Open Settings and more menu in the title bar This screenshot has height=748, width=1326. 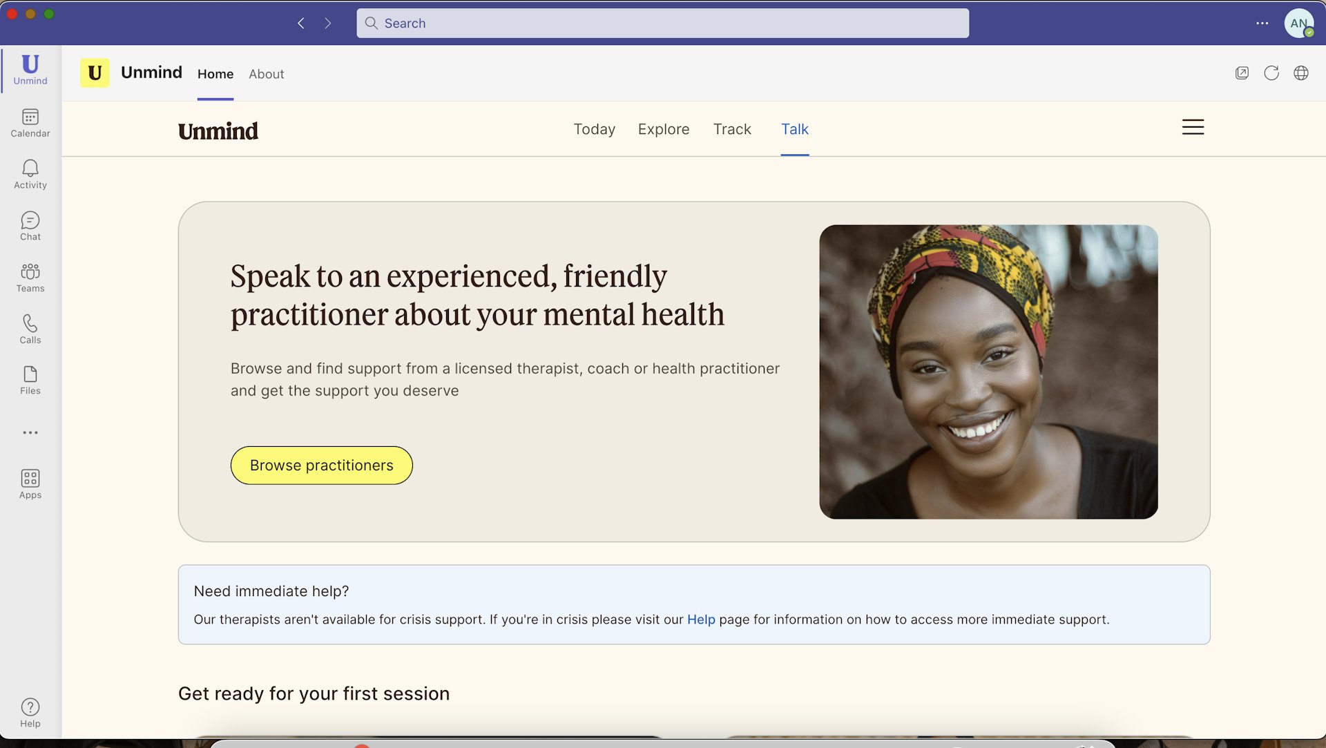(1262, 23)
